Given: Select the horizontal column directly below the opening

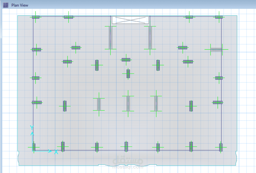Looking at the screenshot, I should [126, 60].
